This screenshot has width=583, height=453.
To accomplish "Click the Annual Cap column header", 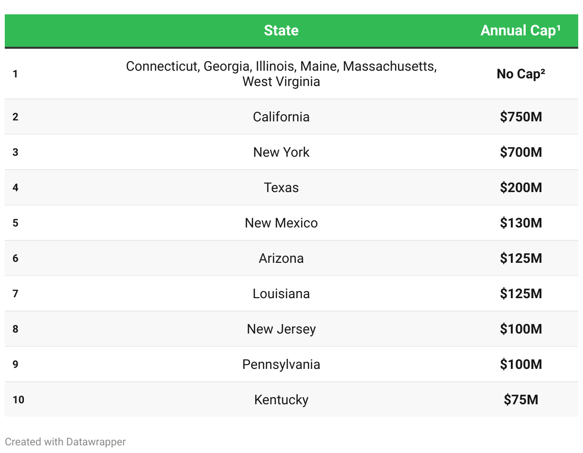I will [x=520, y=31].
